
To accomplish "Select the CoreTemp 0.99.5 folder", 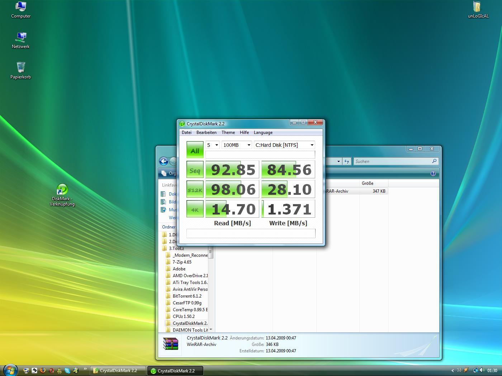I will (187, 310).
